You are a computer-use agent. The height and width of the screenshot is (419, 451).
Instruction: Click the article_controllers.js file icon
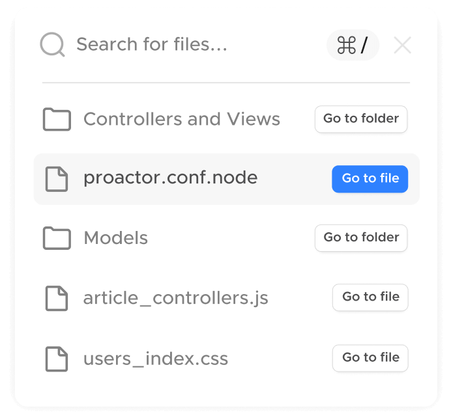click(57, 299)
